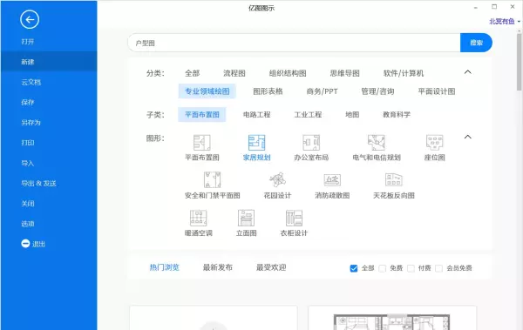Select the 立面图 shape icon

tap(246, 219)
